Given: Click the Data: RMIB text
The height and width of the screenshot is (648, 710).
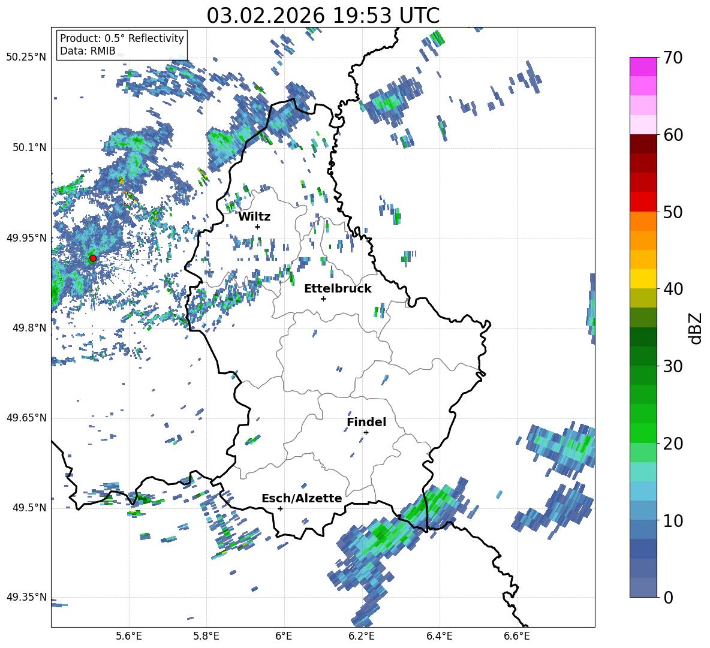Looking at the screenshot, I should (x=88, y=51).
